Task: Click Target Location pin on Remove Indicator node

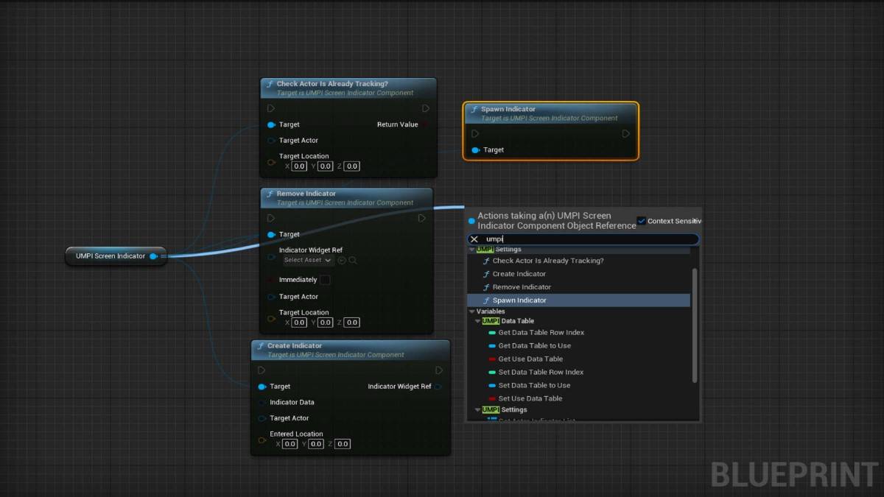Action: [272, 317]
